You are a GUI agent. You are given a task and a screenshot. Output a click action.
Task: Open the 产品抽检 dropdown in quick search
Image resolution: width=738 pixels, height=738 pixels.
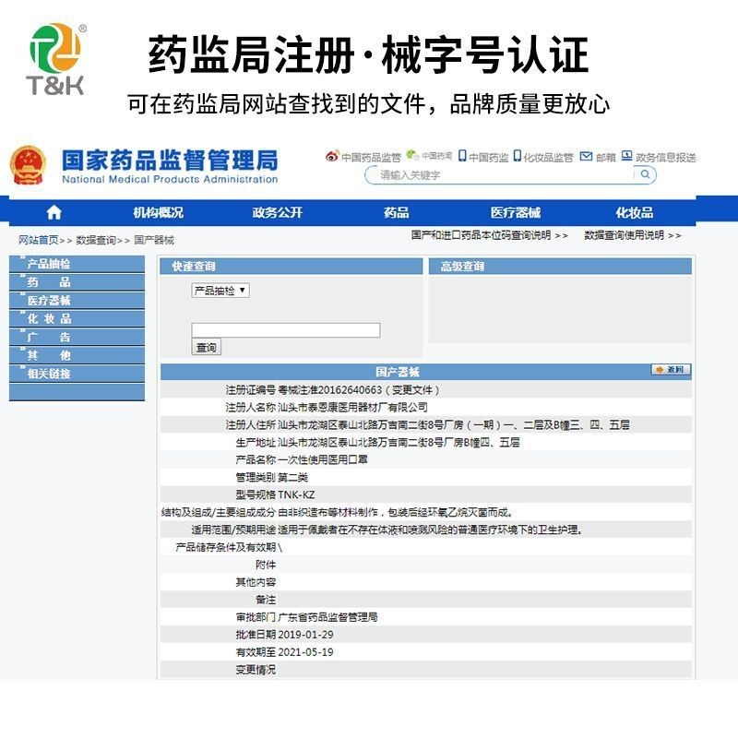click(x=220, y=291)
